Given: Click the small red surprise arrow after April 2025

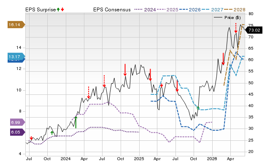Looking at the screenshot, I should click(161, 85).
